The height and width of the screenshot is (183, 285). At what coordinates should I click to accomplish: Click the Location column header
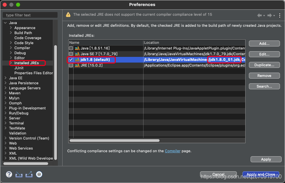pyautogui.click(x=194, y=42)
